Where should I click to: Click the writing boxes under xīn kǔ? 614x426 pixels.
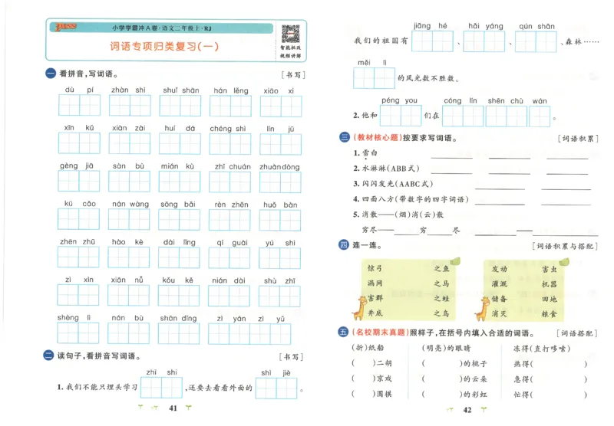79,143
